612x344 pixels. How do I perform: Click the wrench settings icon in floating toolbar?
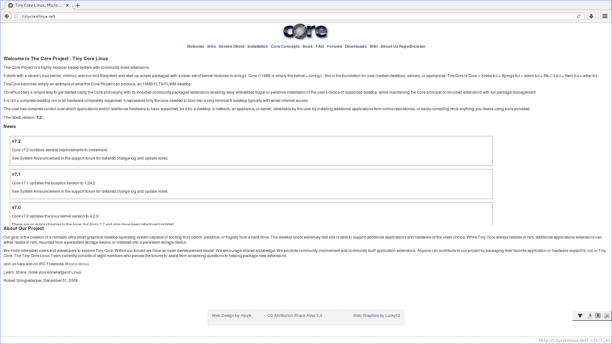coord(607,316)
